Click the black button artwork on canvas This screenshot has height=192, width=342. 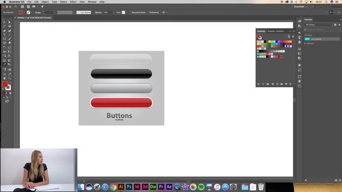click(121, 74)
